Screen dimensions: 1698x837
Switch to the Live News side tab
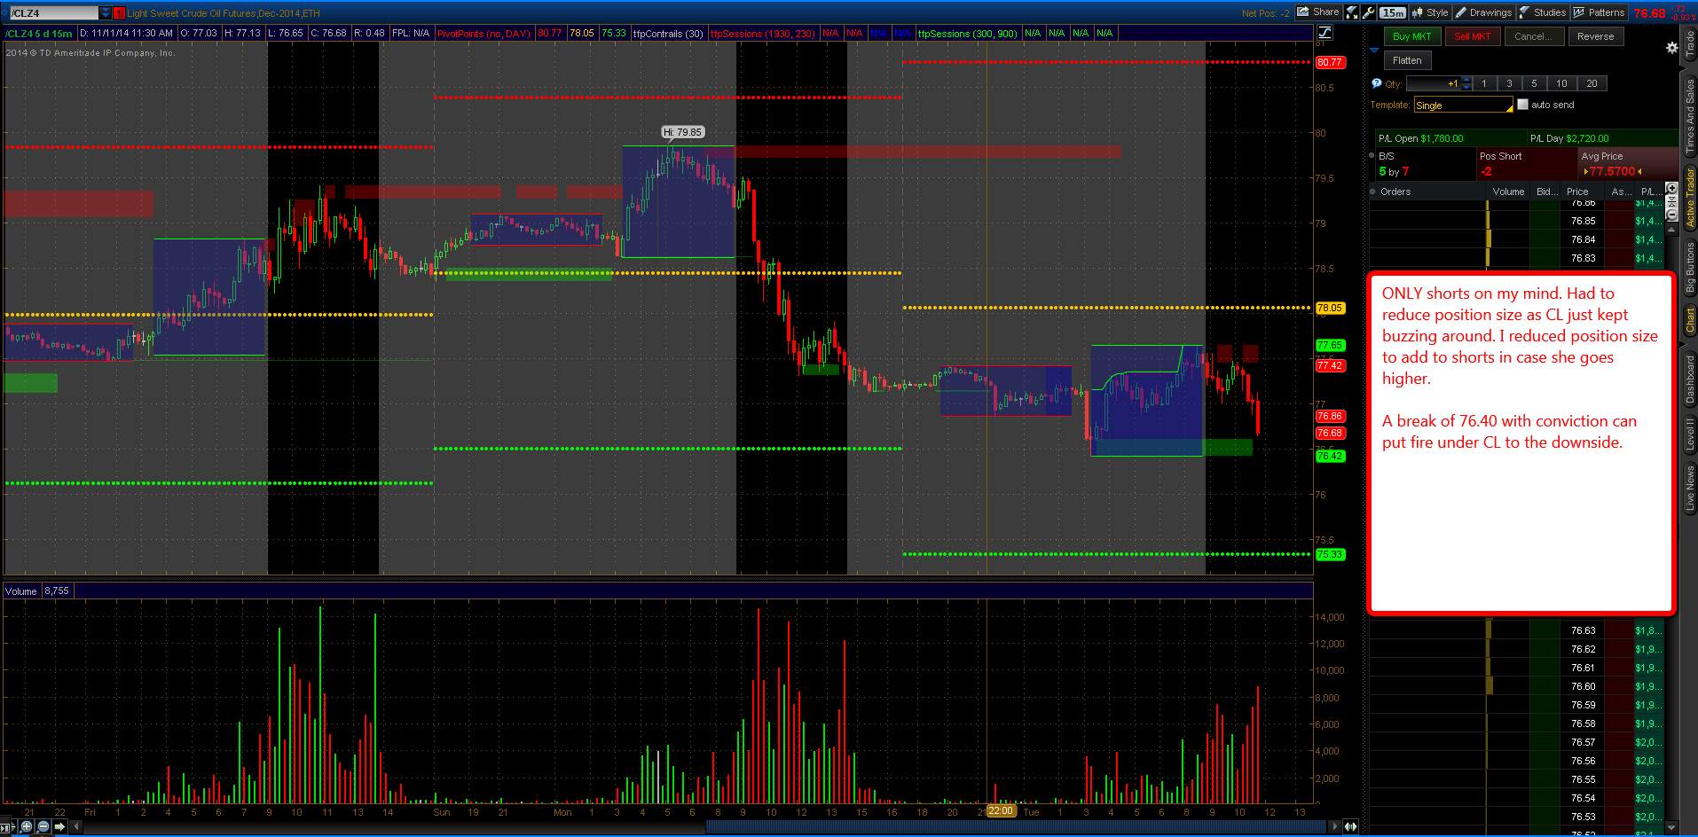1689,487
